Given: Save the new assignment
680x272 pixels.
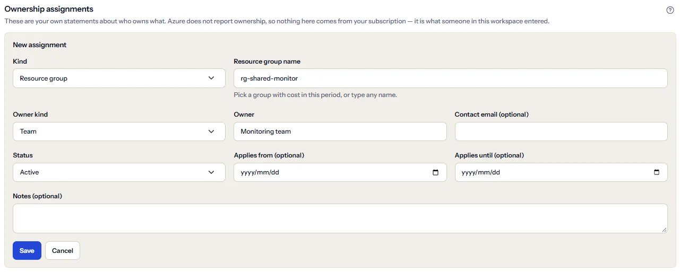Looking at the screenshot, I should 27,251.
